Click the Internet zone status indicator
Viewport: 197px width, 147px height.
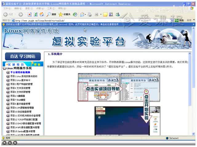(x=172, y=138)
